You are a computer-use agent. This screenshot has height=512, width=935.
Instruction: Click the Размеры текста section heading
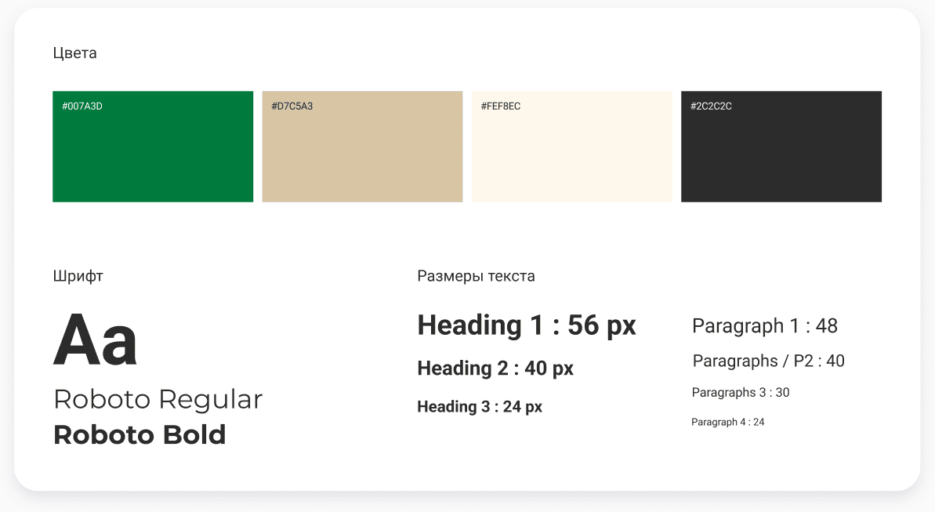click(476, 276)
